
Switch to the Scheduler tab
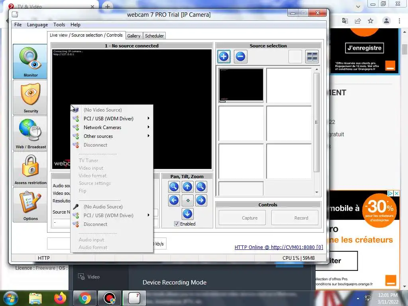(154, 36)
